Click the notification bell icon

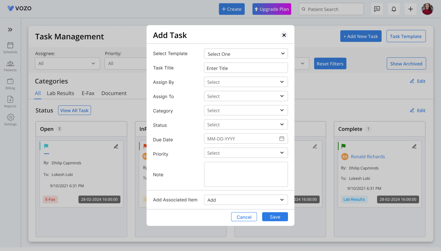click(x=394, y=9)
